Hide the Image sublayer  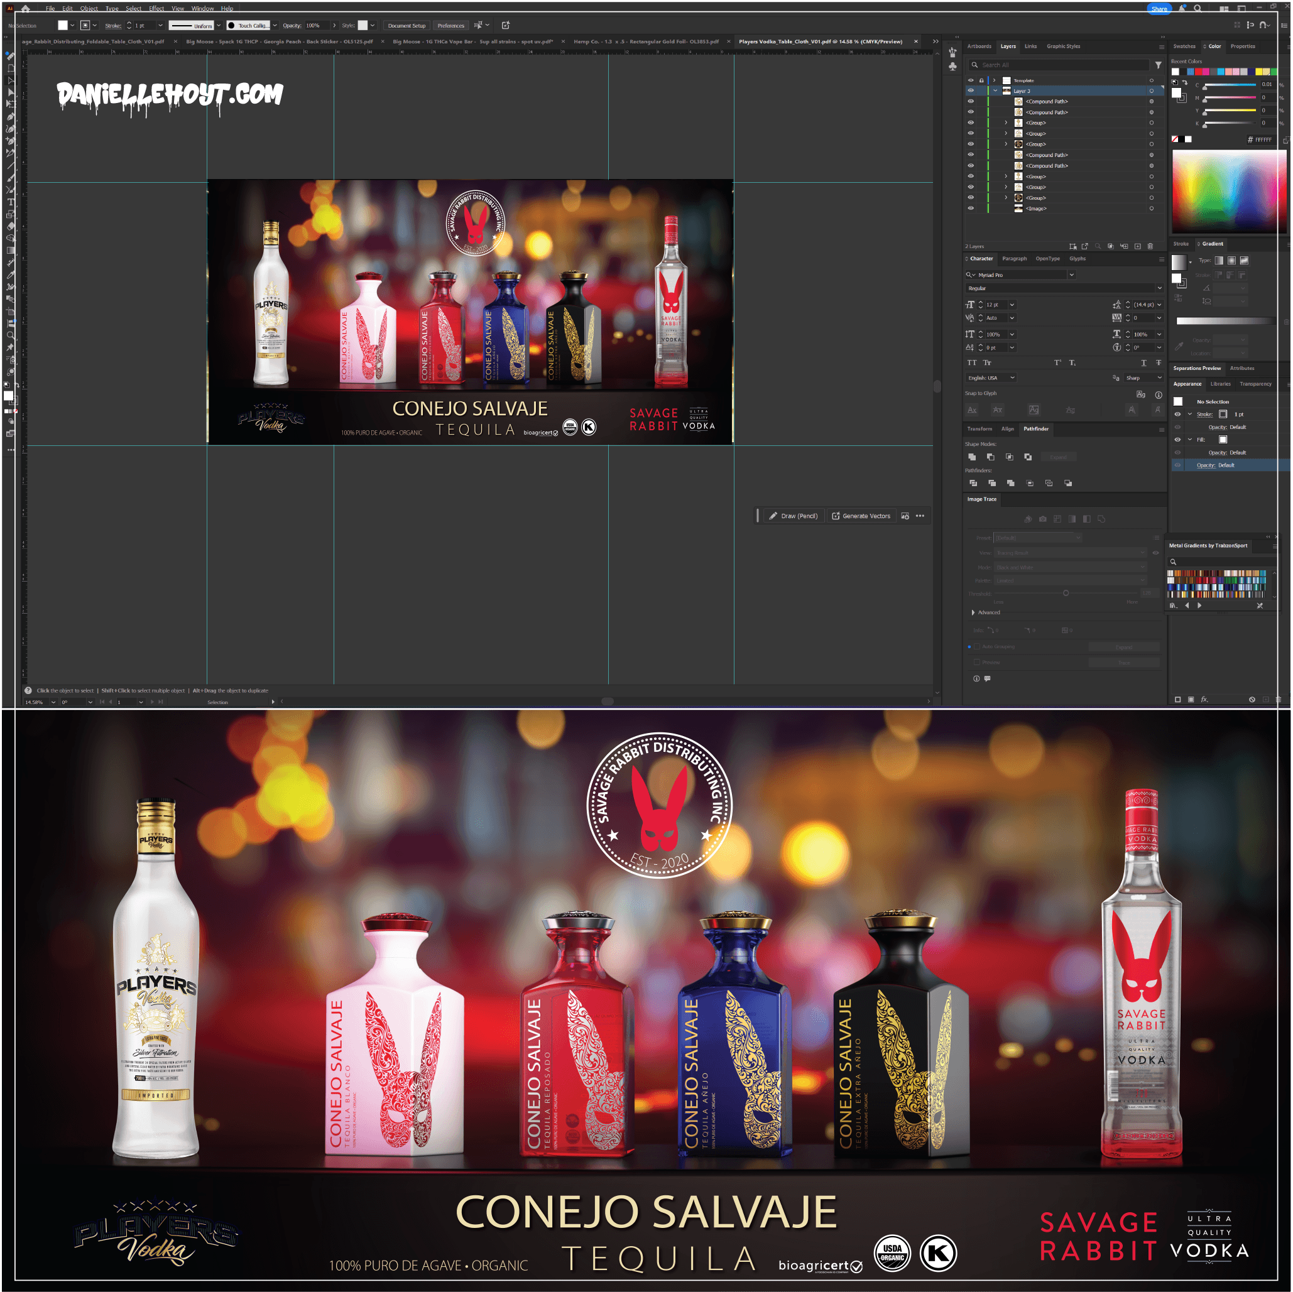pyautogui.click(x=971, y=208)
